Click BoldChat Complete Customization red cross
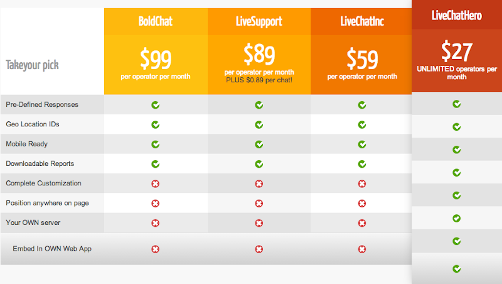 (156, 183)
